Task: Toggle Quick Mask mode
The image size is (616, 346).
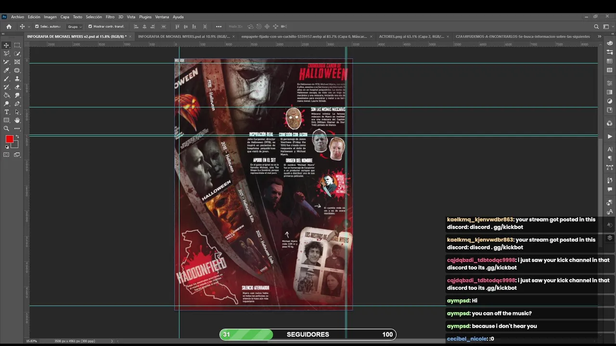Action: pyautogui.click(x=7, y=155)
